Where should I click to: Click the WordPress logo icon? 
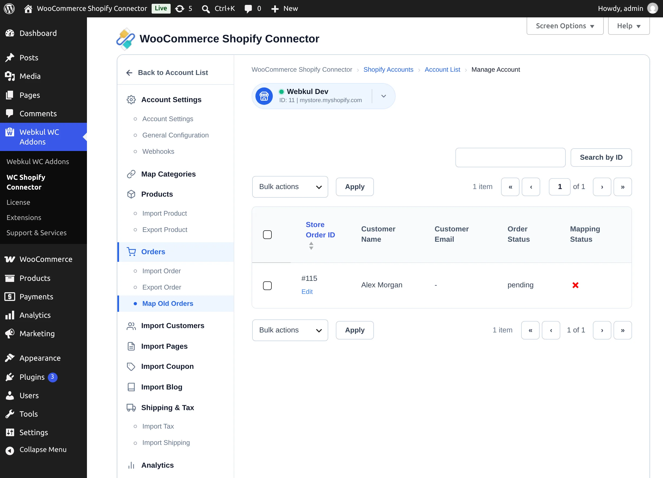pos(9,8)
